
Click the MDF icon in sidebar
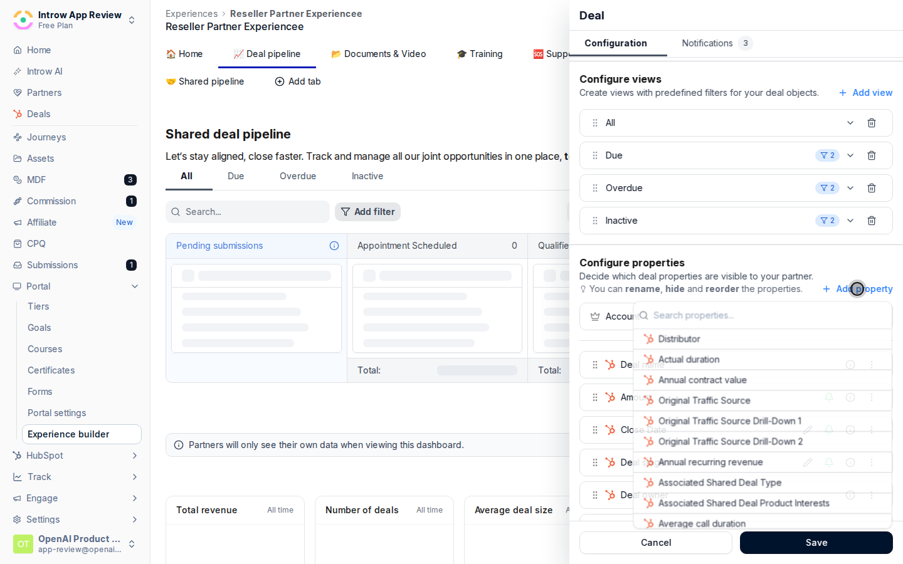[x=18, y=180]
